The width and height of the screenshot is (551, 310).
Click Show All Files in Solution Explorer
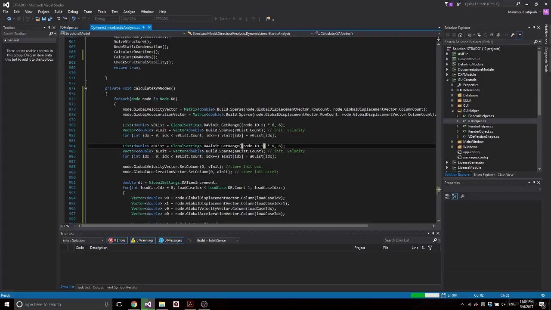click(x=498, y=35)
